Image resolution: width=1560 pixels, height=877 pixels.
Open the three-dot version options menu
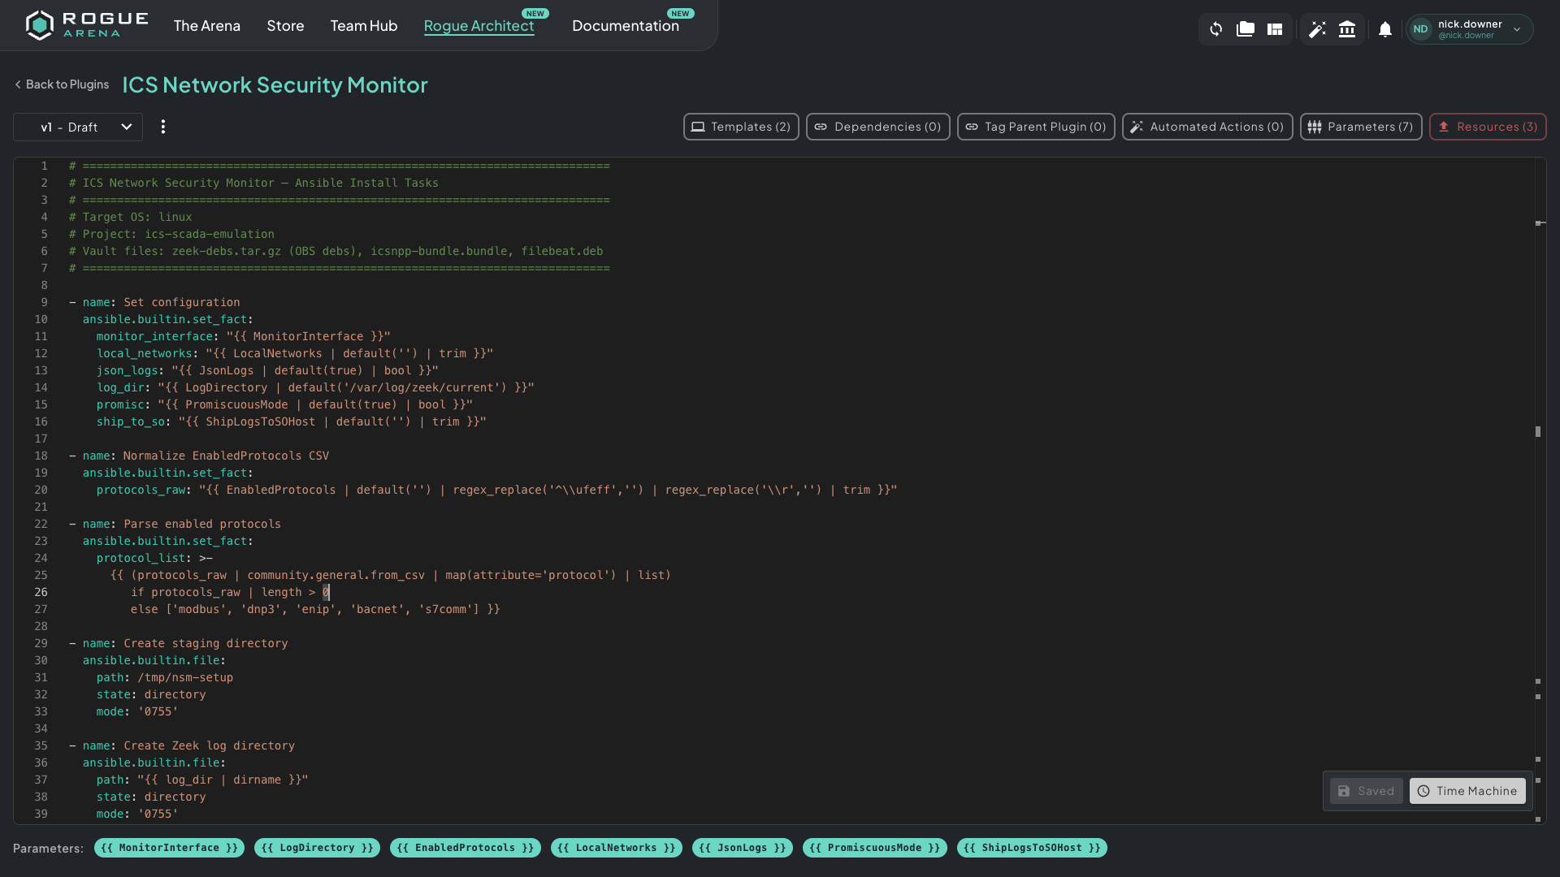(x=163, y=127)
